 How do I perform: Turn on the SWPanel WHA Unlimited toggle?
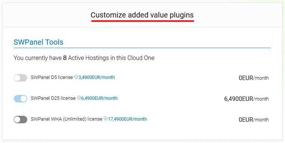pos(21,120)
